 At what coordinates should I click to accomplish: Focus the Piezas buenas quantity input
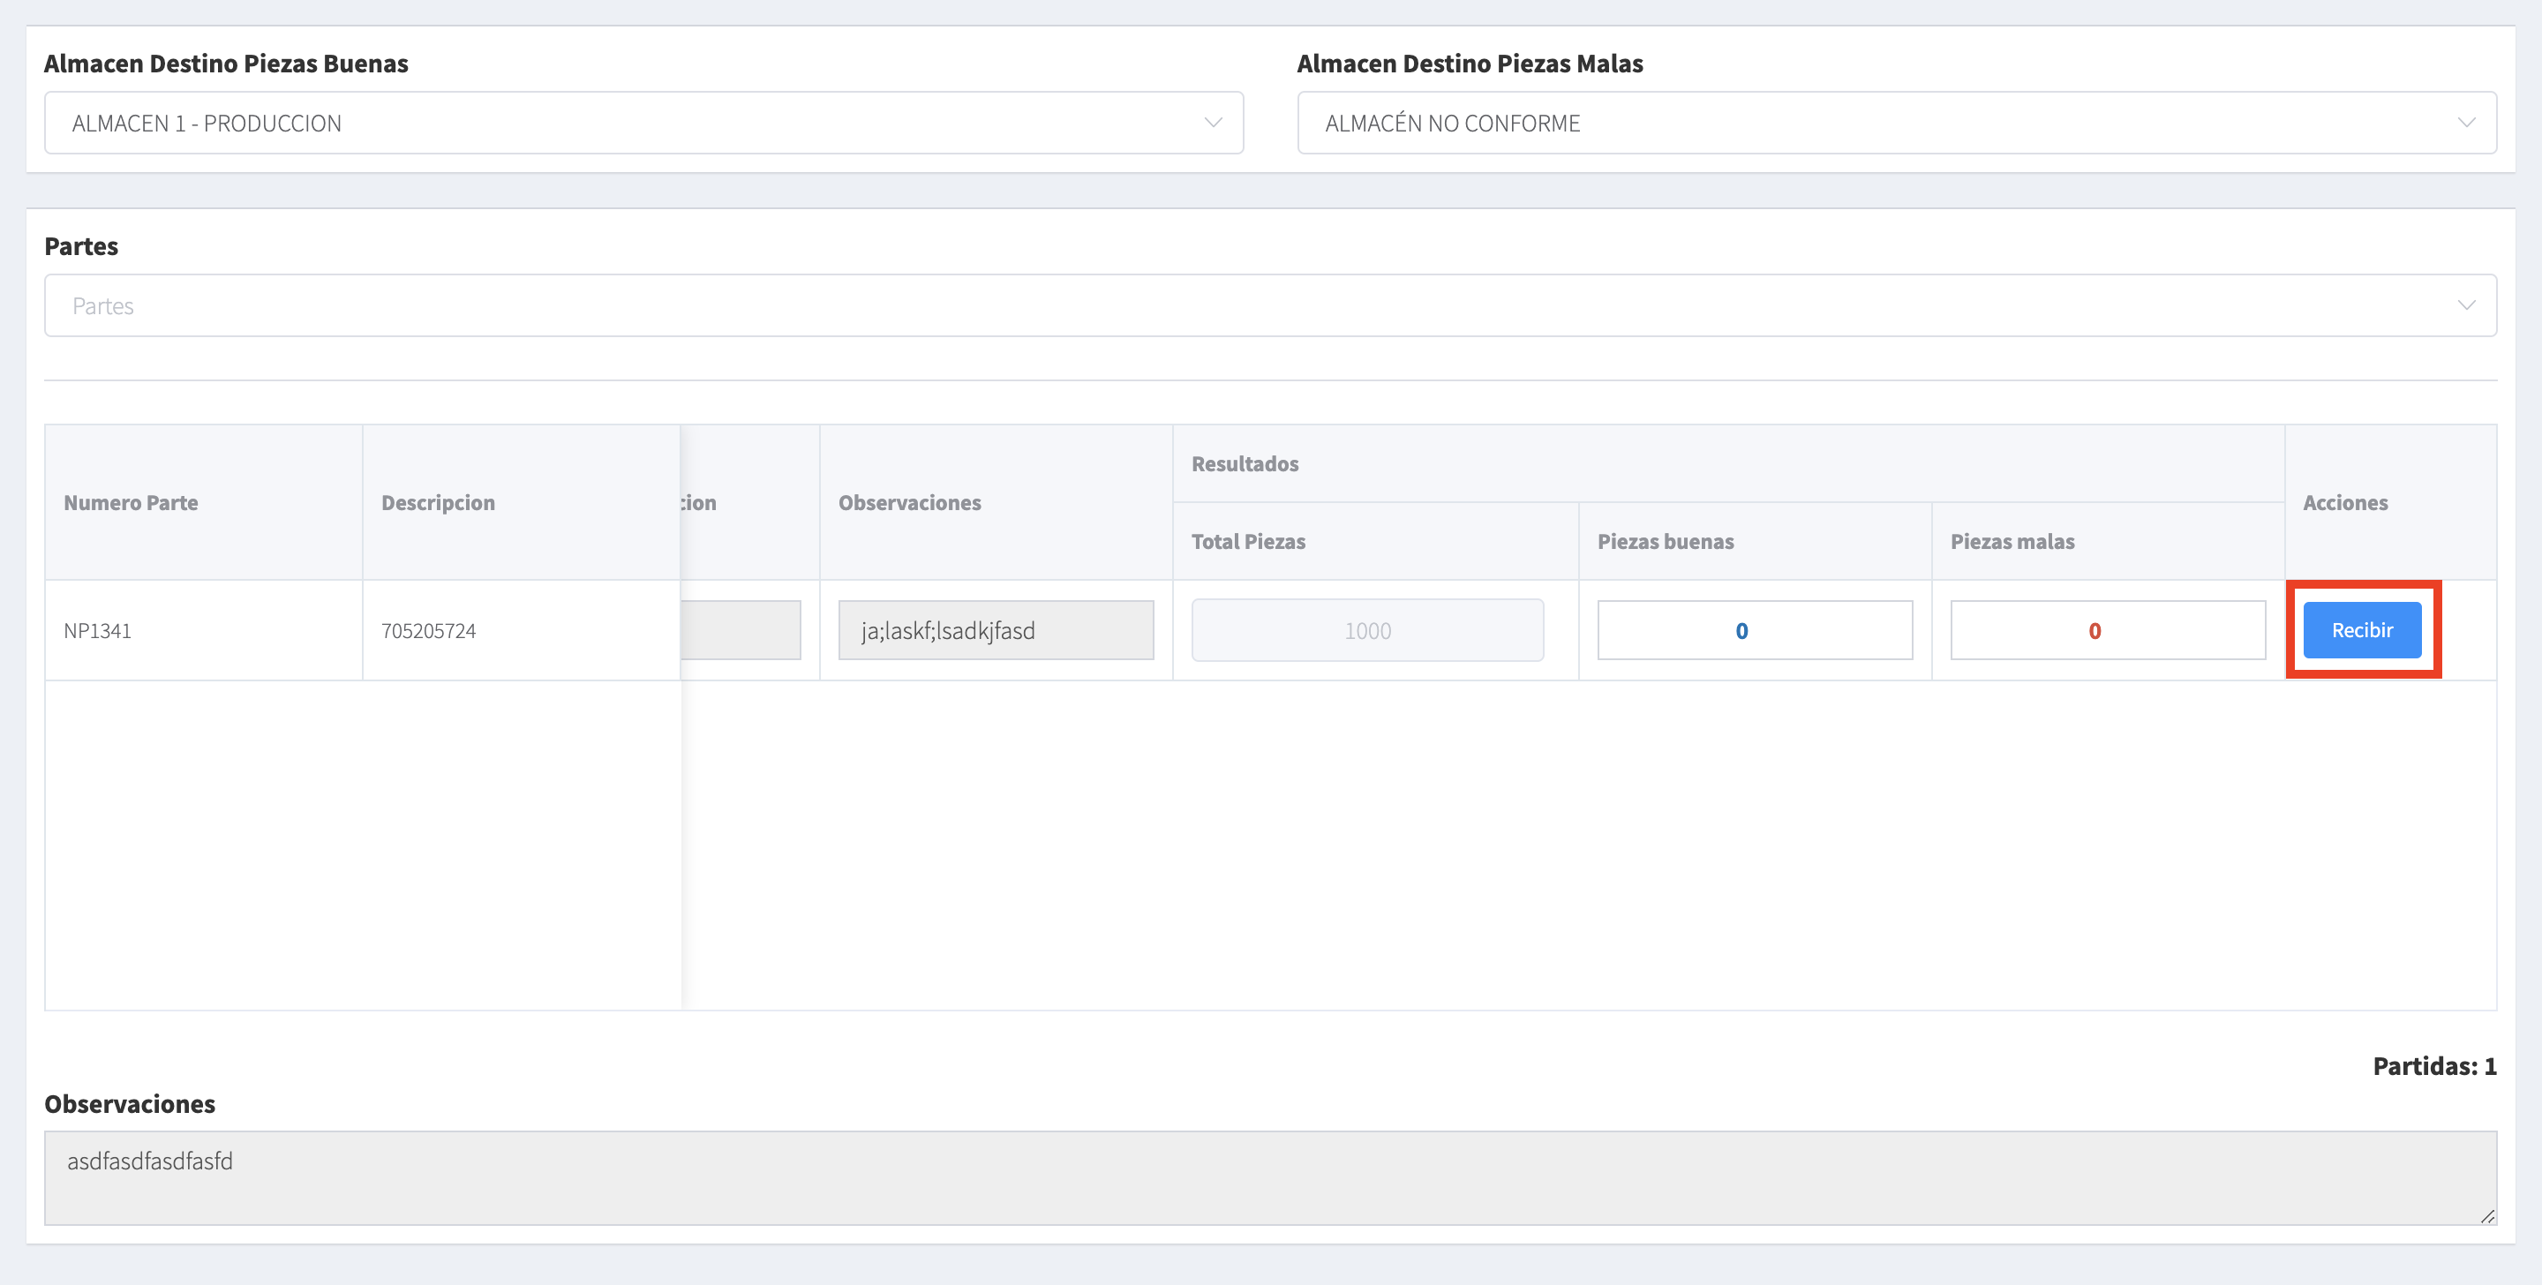pos(1754,631)
